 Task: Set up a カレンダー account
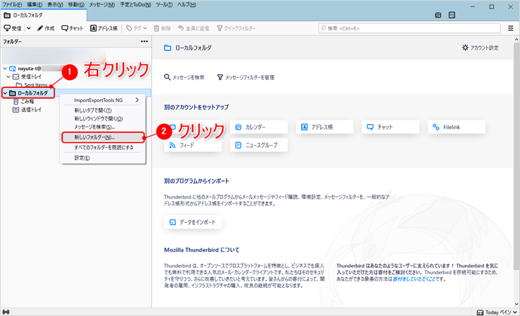[259, 127]
